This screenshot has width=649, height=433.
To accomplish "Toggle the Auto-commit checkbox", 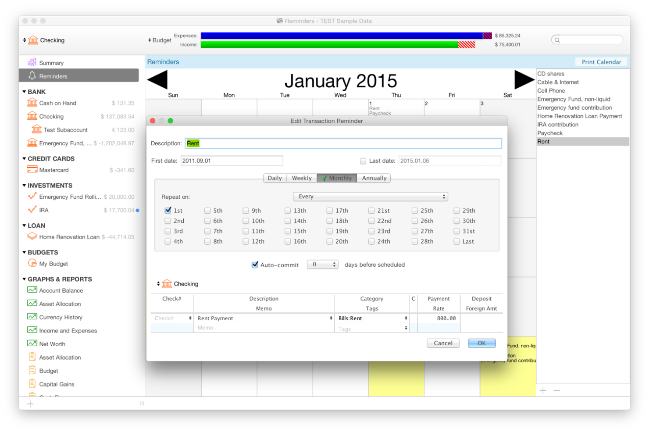I will 255,265.
